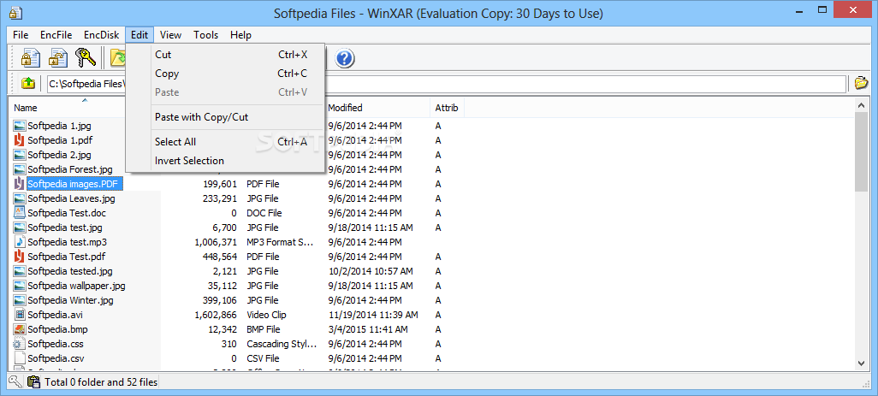Click the red PDF icon of Softpedia 1.pdf
Screen dimensions: 878x396
(20, 140)
